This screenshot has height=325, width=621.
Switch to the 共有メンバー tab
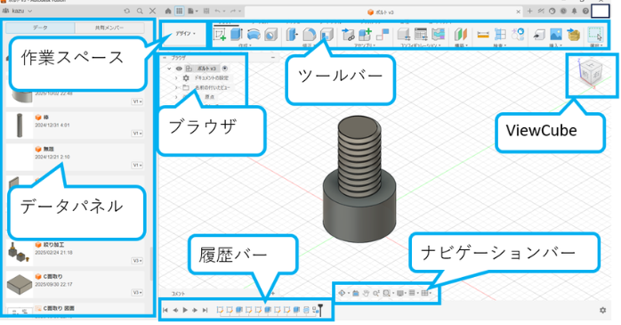coord(109,28)
